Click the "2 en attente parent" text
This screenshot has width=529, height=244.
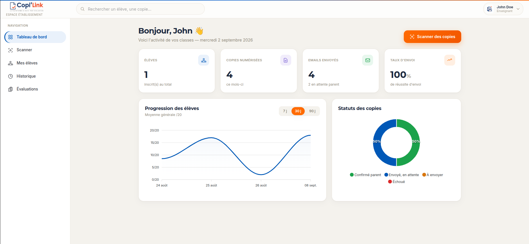(324, 84)
